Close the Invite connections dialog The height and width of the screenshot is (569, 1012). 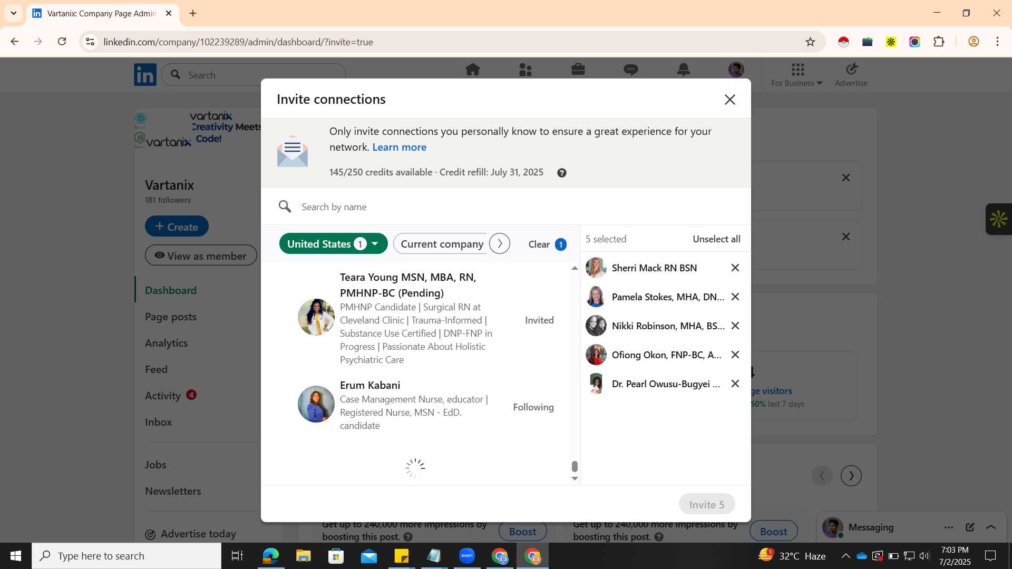tap(729, 100)
